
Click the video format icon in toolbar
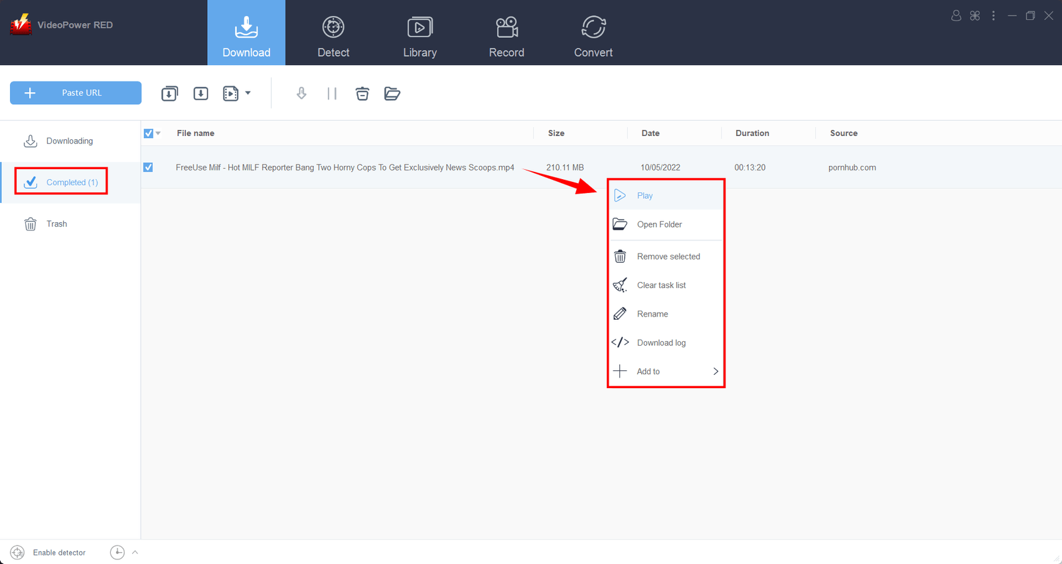click(230, 94)
